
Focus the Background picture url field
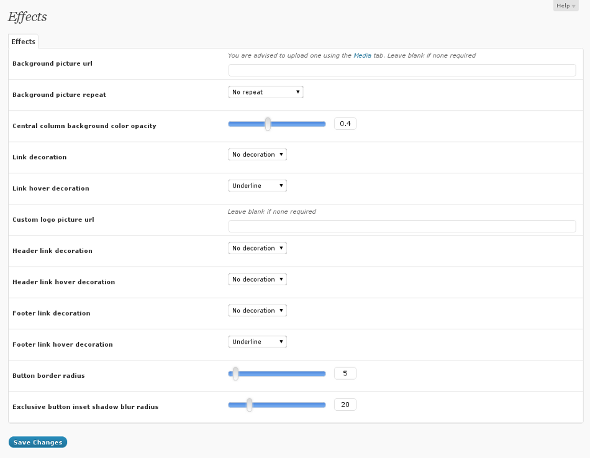click(402, 70)
